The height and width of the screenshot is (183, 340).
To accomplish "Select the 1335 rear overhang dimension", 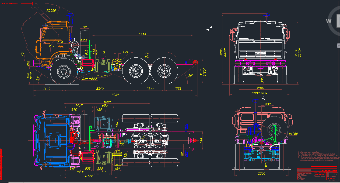I will (x=178, y=88).
